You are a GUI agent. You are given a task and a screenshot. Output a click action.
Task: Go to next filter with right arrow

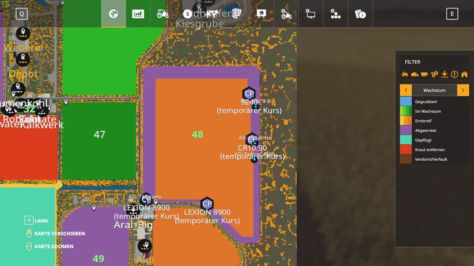(x=463, y=90)
